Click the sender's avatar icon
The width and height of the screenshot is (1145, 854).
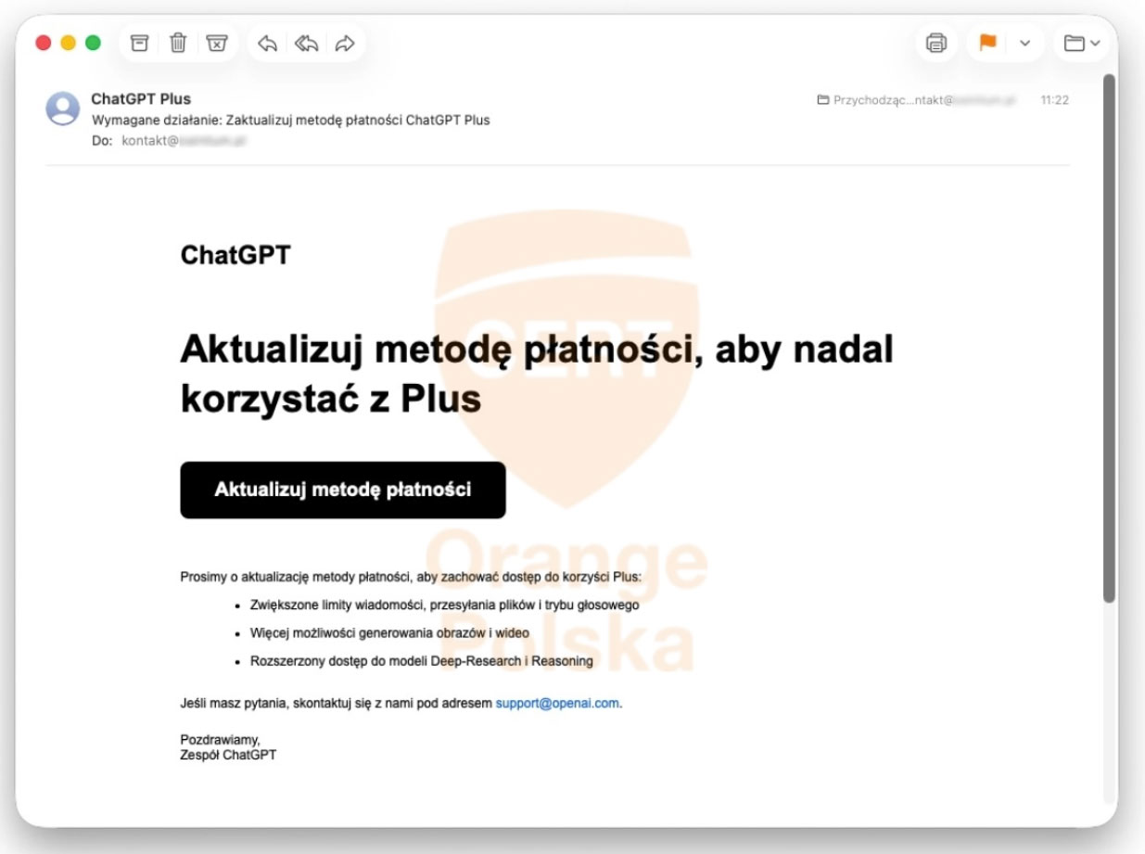(63, 108)
